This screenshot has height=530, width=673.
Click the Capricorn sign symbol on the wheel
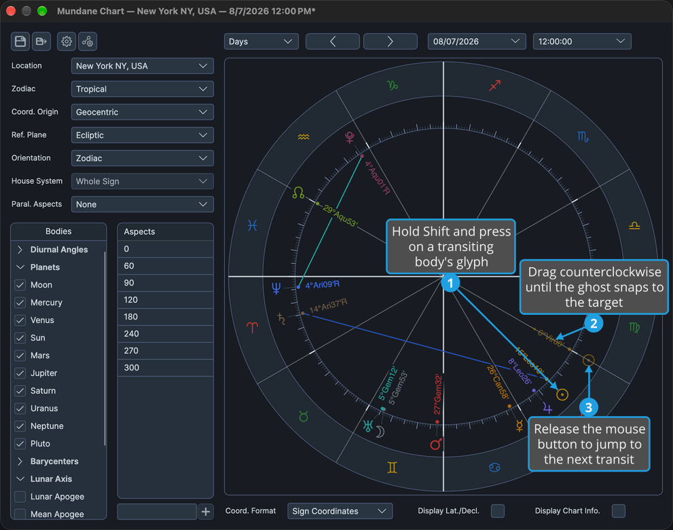pos(393,86)
